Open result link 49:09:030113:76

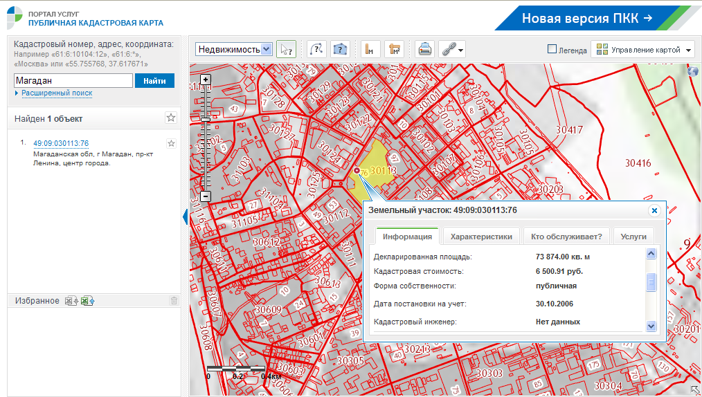tap(61, 143)
